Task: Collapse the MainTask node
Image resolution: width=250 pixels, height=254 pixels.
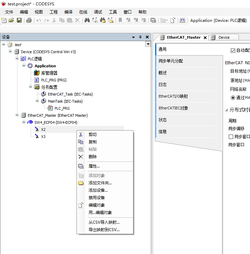Action: (x=37, y=101)
